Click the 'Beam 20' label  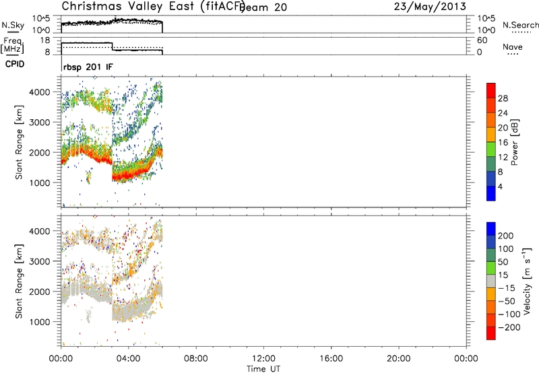click(x=264, y=7)
